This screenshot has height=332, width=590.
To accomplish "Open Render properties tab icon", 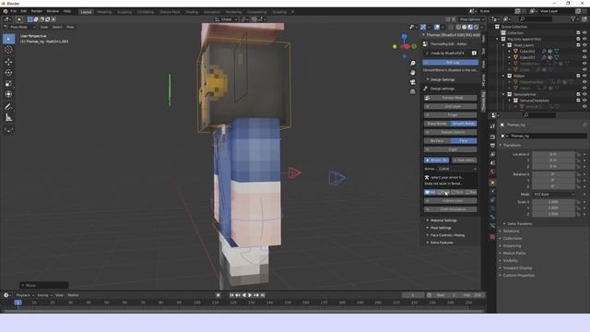I will point(492,137).
